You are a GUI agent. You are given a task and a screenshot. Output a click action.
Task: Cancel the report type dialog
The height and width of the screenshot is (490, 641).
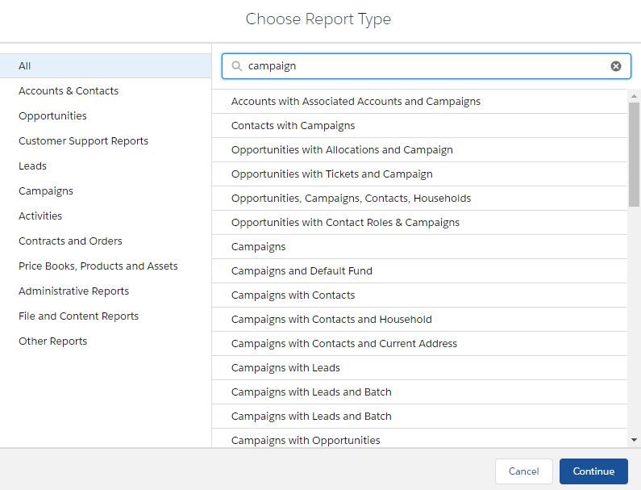[x=523, y=471]
